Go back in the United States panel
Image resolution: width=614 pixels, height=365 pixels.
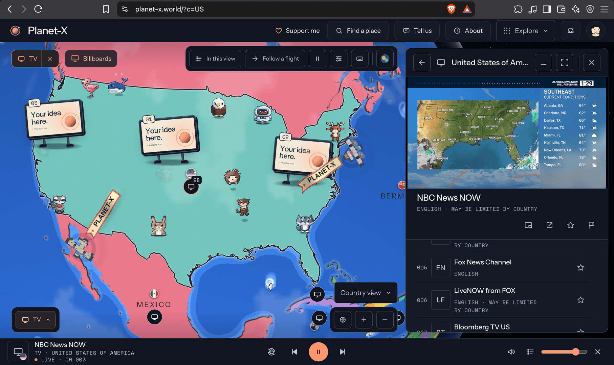tap(422, 63)
